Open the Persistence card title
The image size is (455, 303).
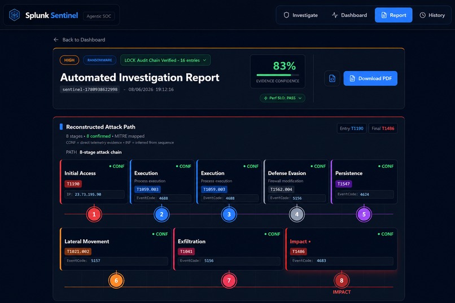pos(349,173)
